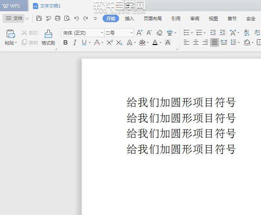Viewport: 261px width, 215px height.
Task: Clear formatting with the eraser icon
Action: pyautogui.click(x=159, y=33)
